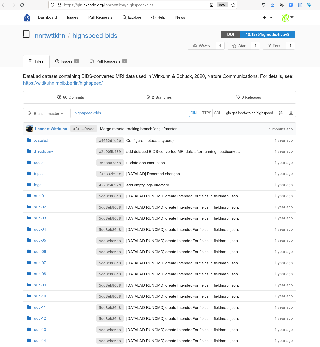Copy the clone command to clipboard
The height and width of the screenshot is (347, 320).
click(x=281, y=113)
